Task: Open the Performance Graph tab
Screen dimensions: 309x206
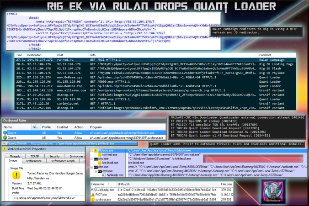Action: (63, 161)
